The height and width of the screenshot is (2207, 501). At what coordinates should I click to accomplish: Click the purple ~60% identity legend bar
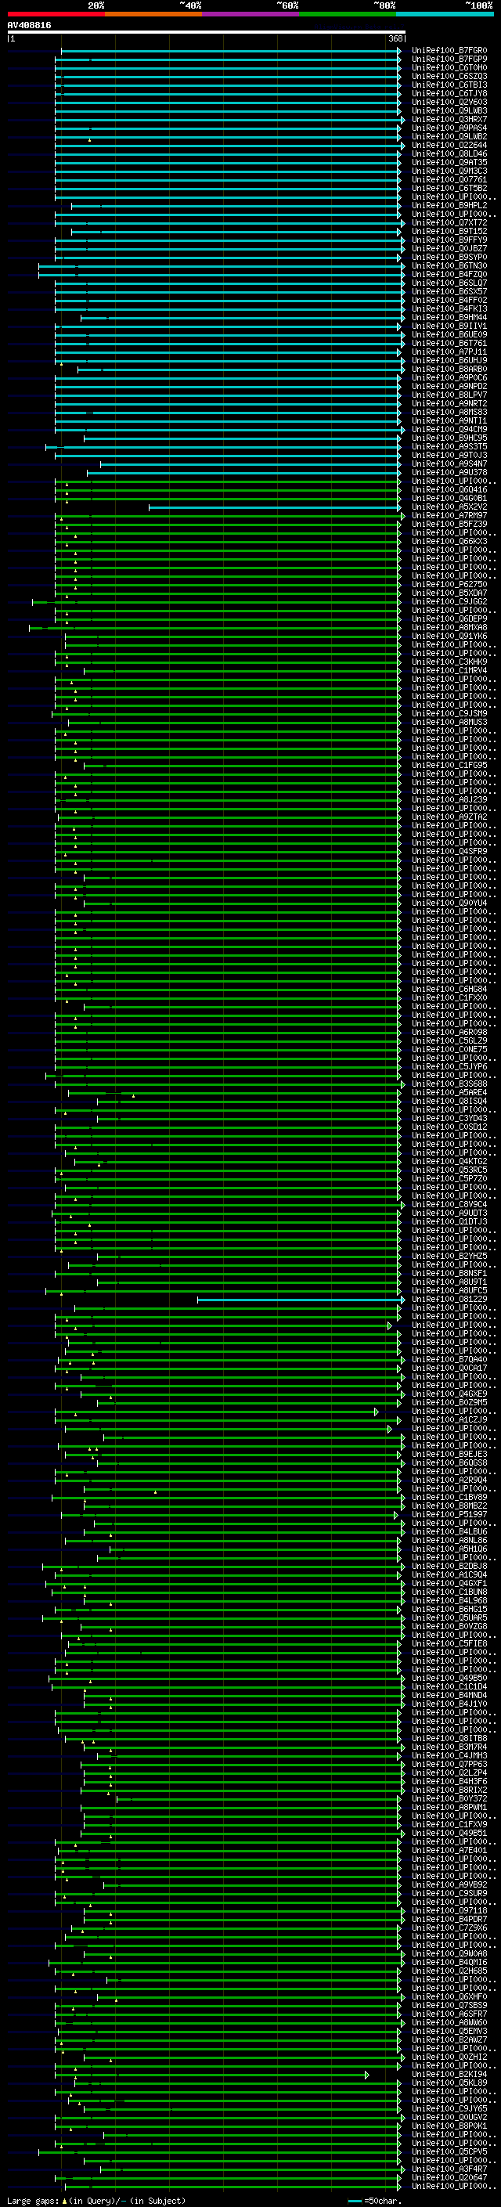[x=250, y=14]
